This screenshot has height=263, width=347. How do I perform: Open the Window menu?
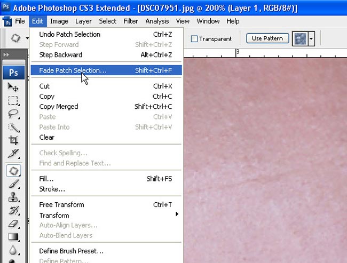[208, 21]
